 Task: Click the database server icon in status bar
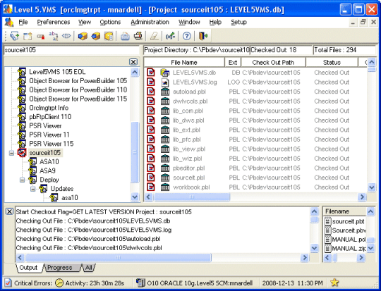click(x=140, y=283)
